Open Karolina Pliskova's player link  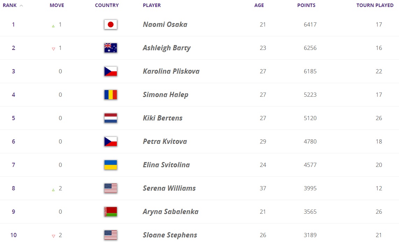coord(171,71)
